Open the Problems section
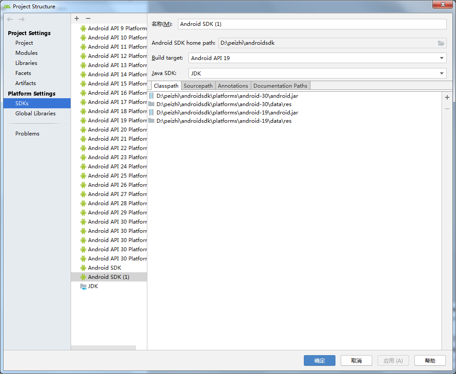This screenshot has width=456, height=374. 27,133
